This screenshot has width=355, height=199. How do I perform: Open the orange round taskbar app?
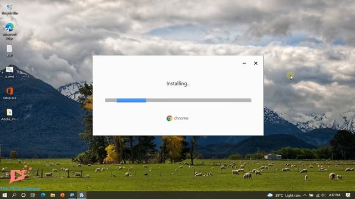pyautogui.click(x=62, y=195)
